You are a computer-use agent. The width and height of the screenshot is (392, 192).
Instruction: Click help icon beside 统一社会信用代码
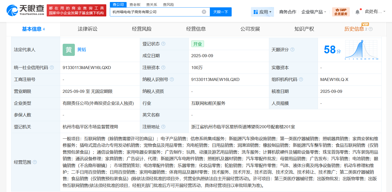click(x=52, y=68)
